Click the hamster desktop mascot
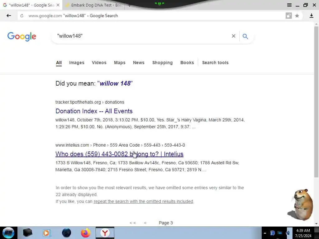 click(301, 204)
